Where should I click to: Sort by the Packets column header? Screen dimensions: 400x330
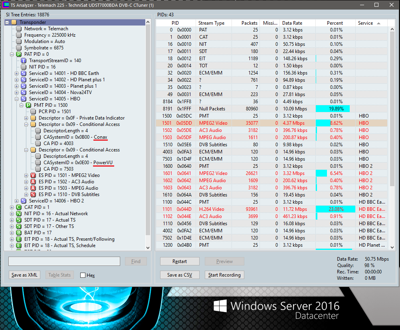246,23
